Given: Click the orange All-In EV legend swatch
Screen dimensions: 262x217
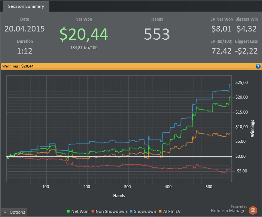Looking at the screenshot, I should point(161,211).
